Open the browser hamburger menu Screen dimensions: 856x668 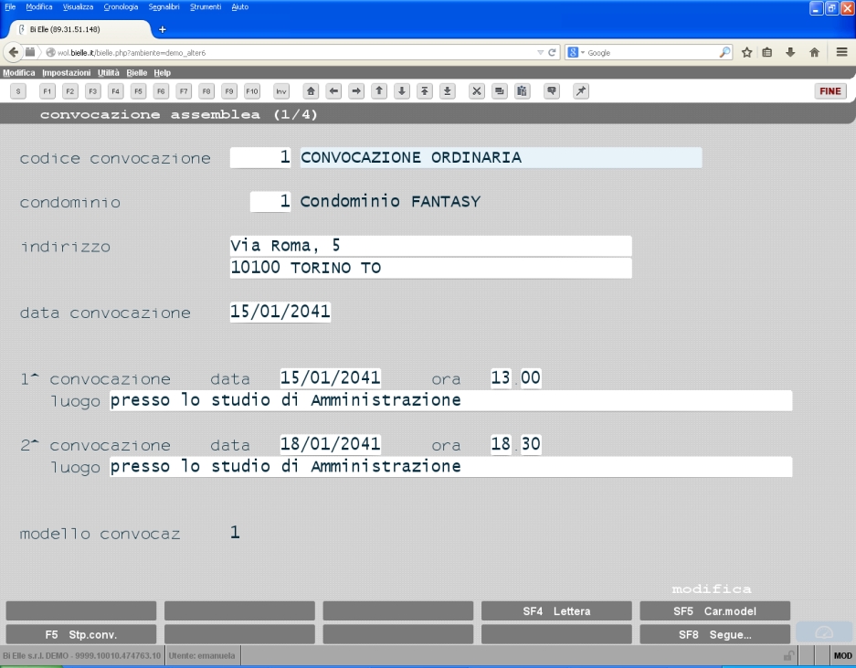841,52
